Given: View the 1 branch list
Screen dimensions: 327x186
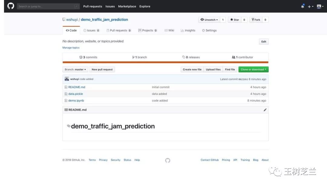Looking at the screenshot, I should coord(140,57).
